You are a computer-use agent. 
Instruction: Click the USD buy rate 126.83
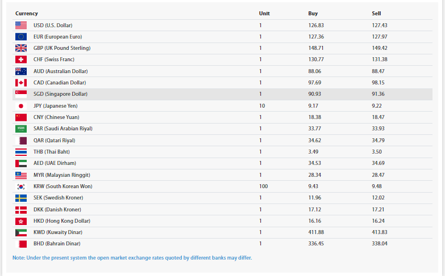click(x=315, y=25)
